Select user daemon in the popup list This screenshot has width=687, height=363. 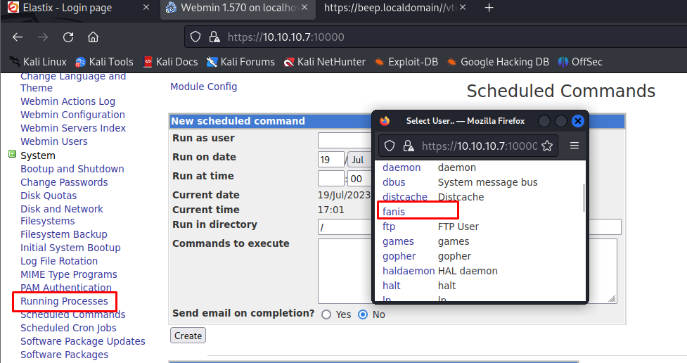[x=402, y=167]
